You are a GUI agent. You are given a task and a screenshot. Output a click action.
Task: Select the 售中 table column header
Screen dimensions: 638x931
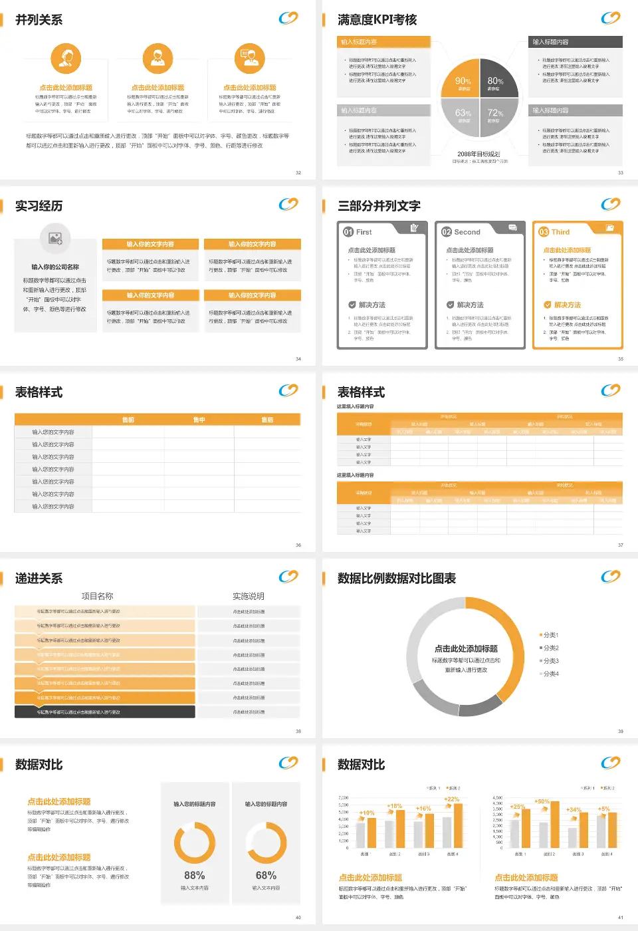pyautogui.click(x=199, y=420)
